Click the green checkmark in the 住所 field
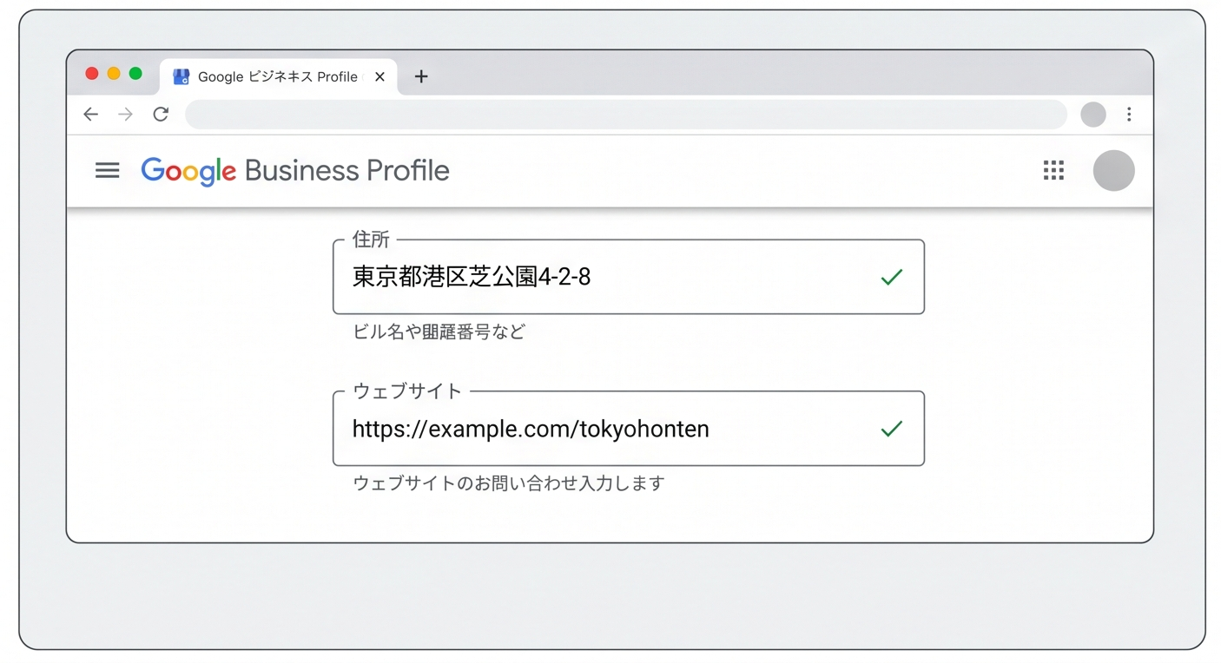Image resolution: width=1221 pixels, height=663 pixels. [x=892, y=277]
